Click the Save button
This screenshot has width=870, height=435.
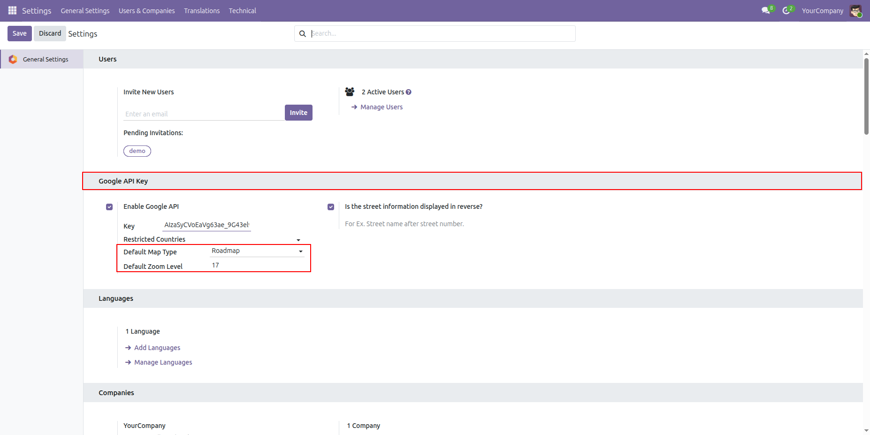coord(20,33)
